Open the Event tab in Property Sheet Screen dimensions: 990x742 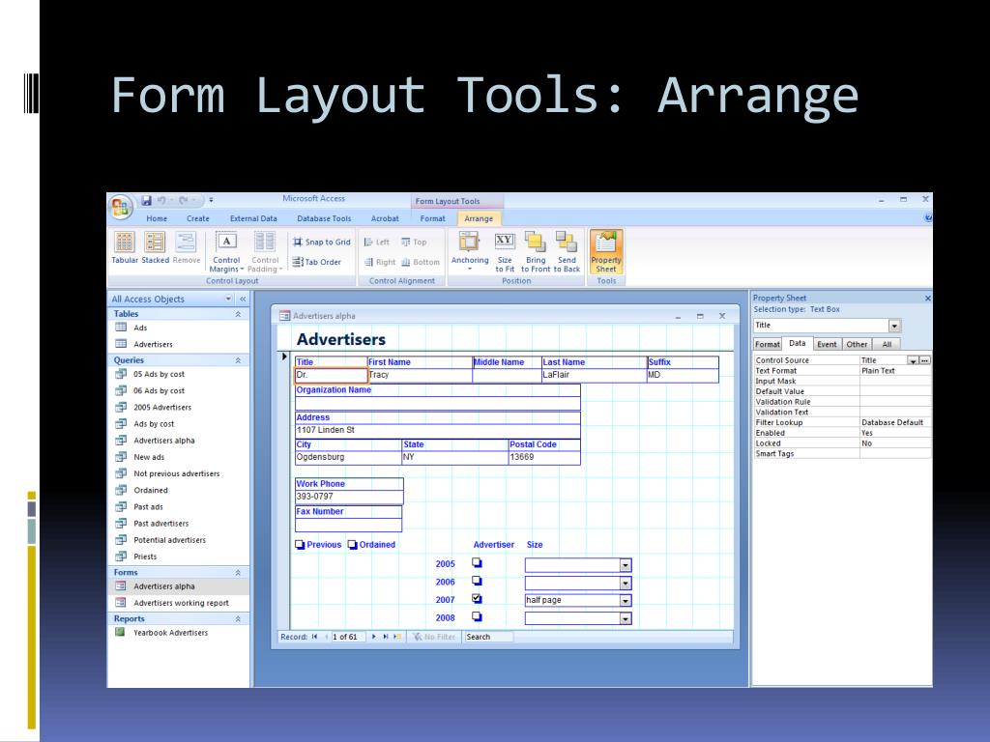tap(827, 345)
